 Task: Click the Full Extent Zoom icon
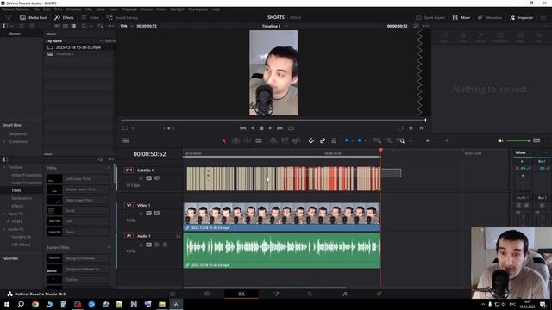pyautogui.click(x=377, y=140)
